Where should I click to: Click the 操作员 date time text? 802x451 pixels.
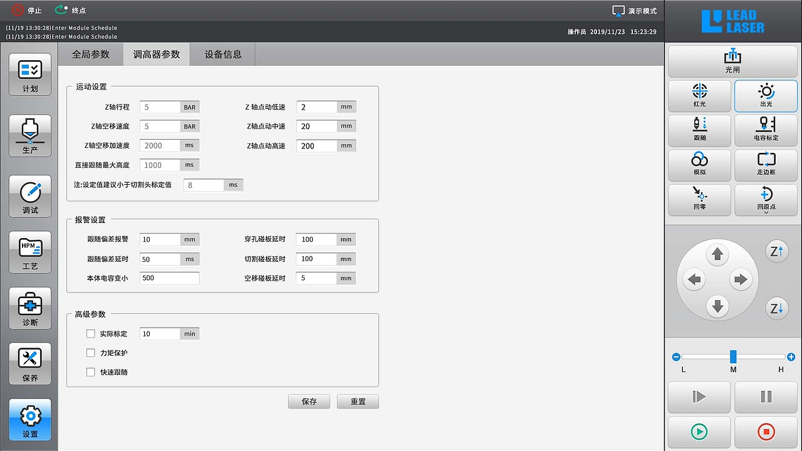point(612,32)
